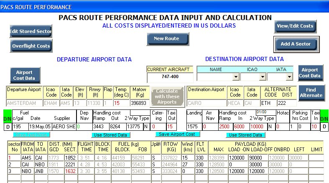
Task: Click departure Use Stored Data button
Action: [111, 135]
